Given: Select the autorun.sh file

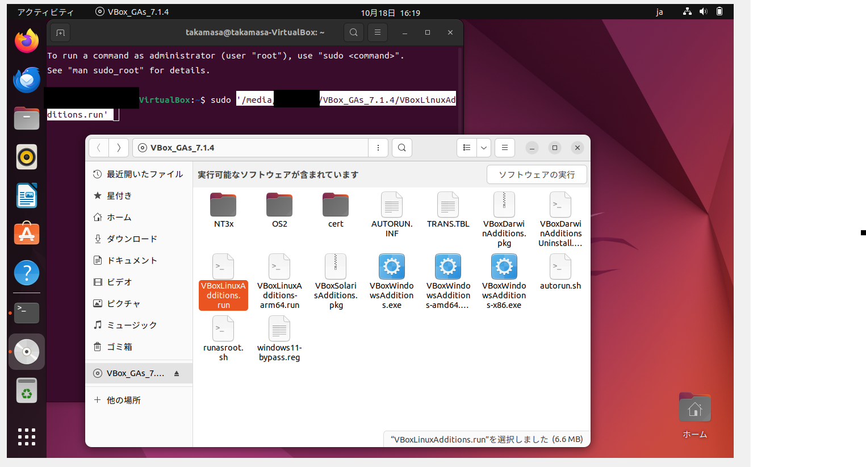Looking at the screenshot, I should [560, 272].
